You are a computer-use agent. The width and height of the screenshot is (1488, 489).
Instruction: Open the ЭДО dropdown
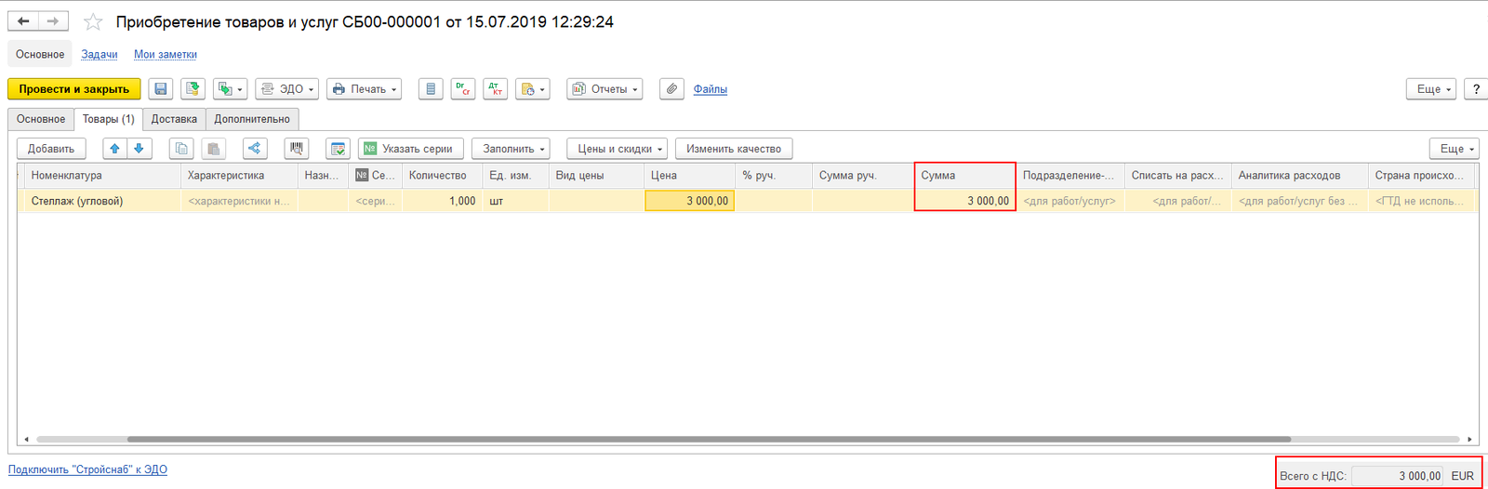coord(287,89)
